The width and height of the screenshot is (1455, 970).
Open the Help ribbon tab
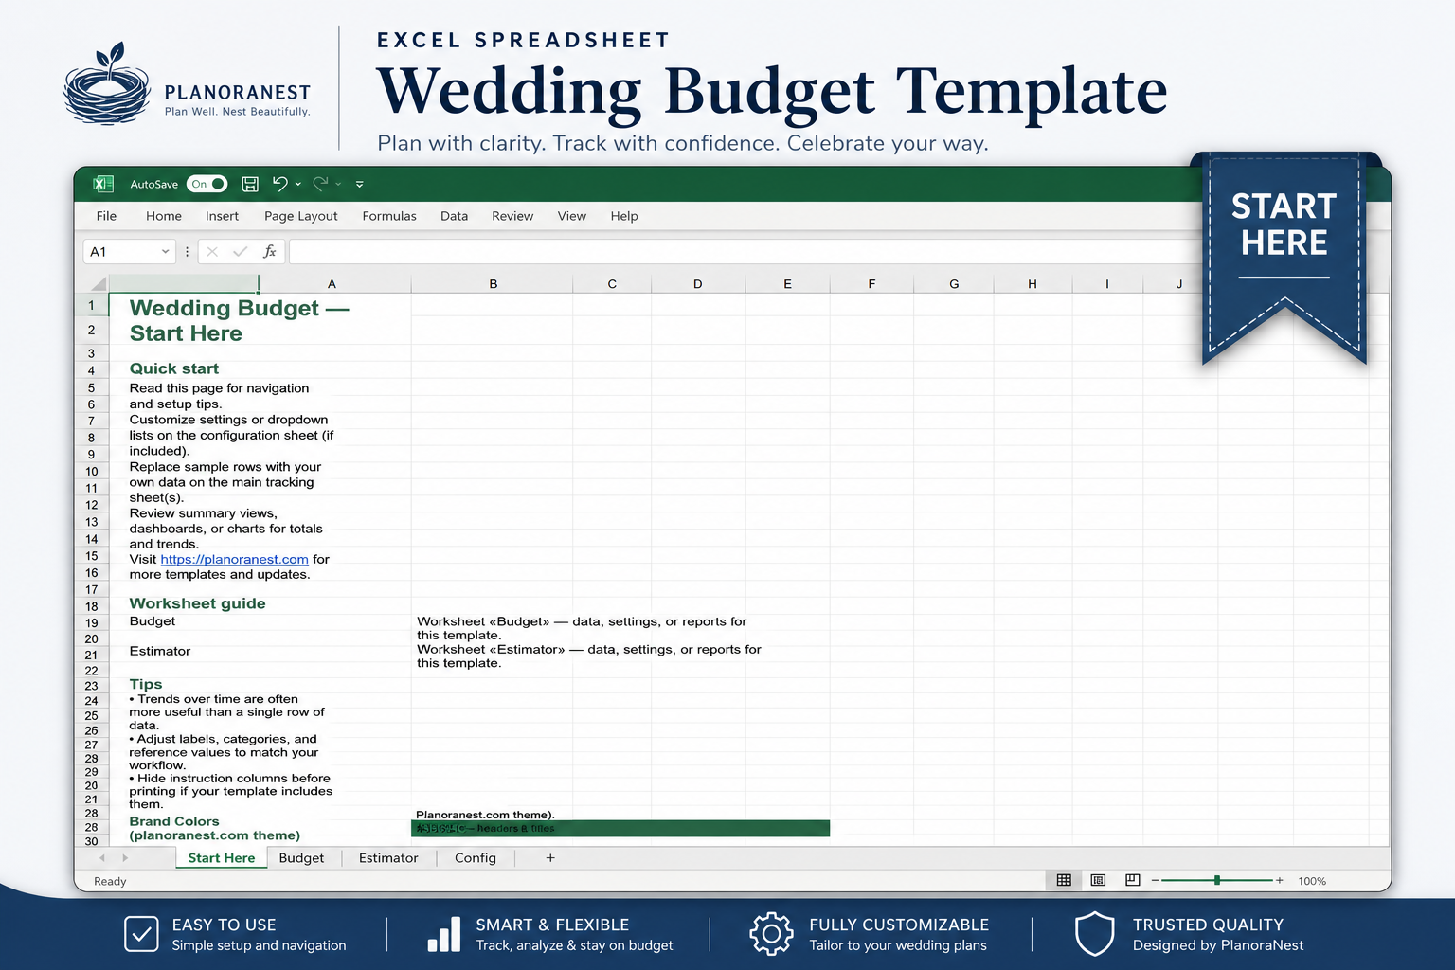(x=624, y=216)
